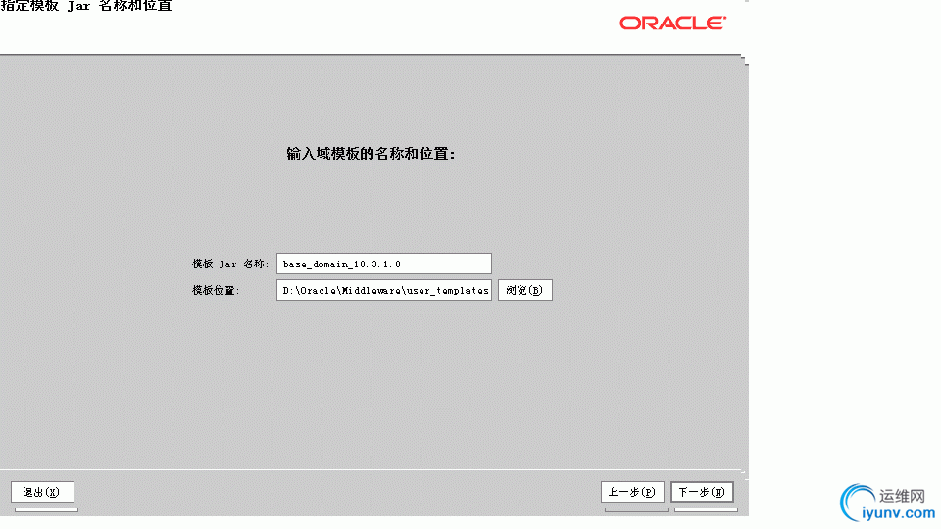The image size is (941, 529).
Task: Click the template Jar name input field
Action: pyautogui.click(x=384, y=264)
